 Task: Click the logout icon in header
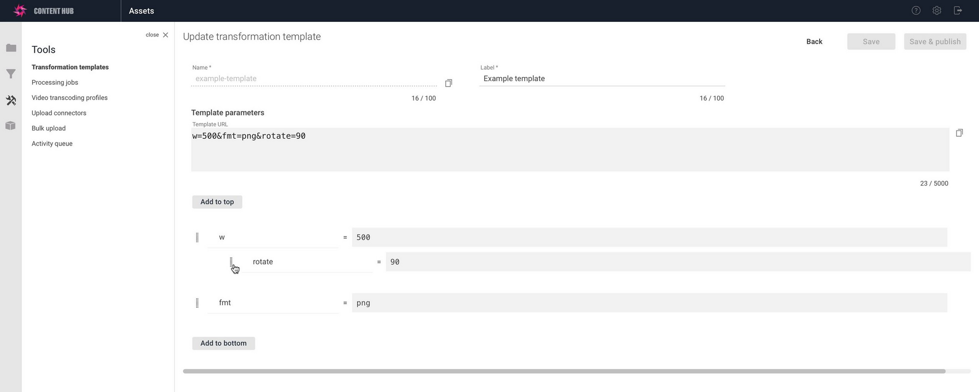click(x=958, y=10)
